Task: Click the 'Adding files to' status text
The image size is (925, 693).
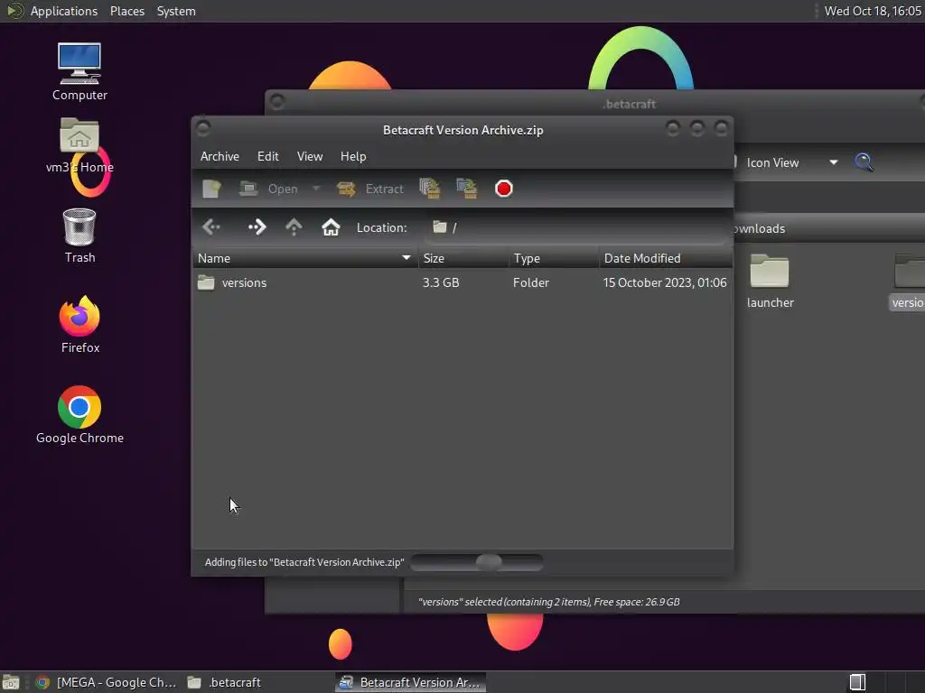Action: [x=304, y=562]
